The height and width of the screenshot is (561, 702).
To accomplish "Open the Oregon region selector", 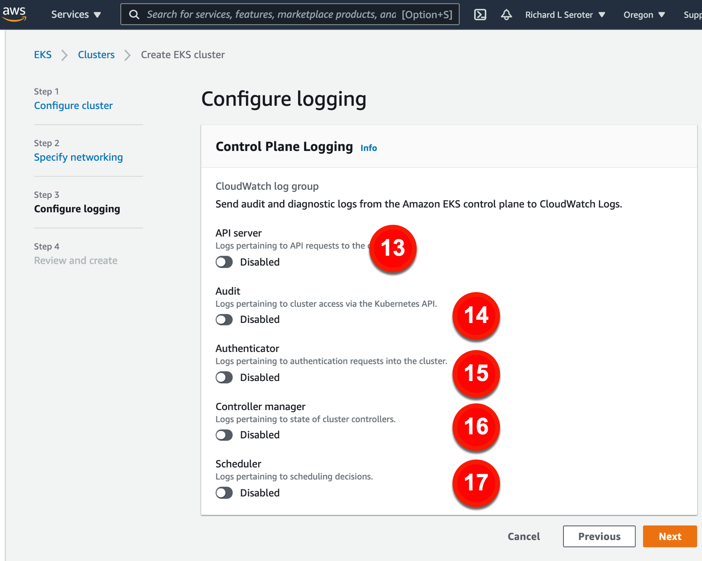I will point(644,14).
